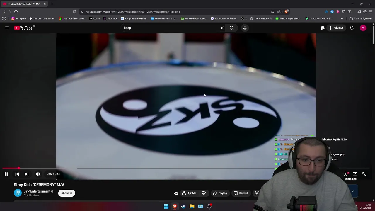
Task: Open the Brave VPN shield icon
Action: click(365, 12)
